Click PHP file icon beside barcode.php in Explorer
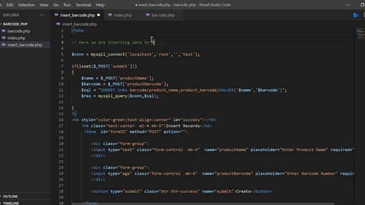365x205 pixels. click(3, 31)
